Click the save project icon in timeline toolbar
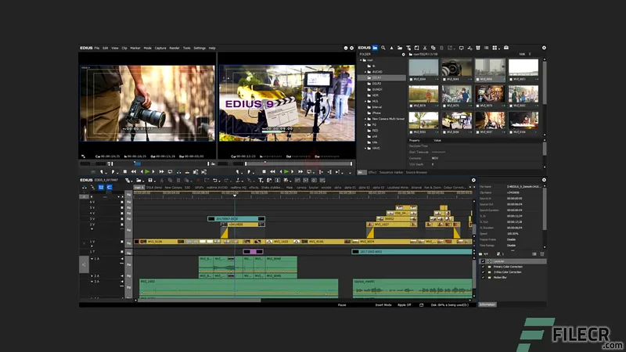 tap(151, 181)
